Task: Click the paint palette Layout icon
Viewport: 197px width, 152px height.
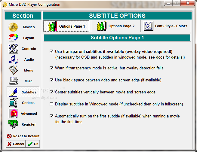Action: pyautogui.click(x=13, y=38)
